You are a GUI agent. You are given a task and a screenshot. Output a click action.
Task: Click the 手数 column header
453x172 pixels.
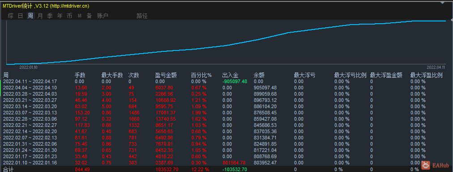pyautogui.click(x=80, y=76)
